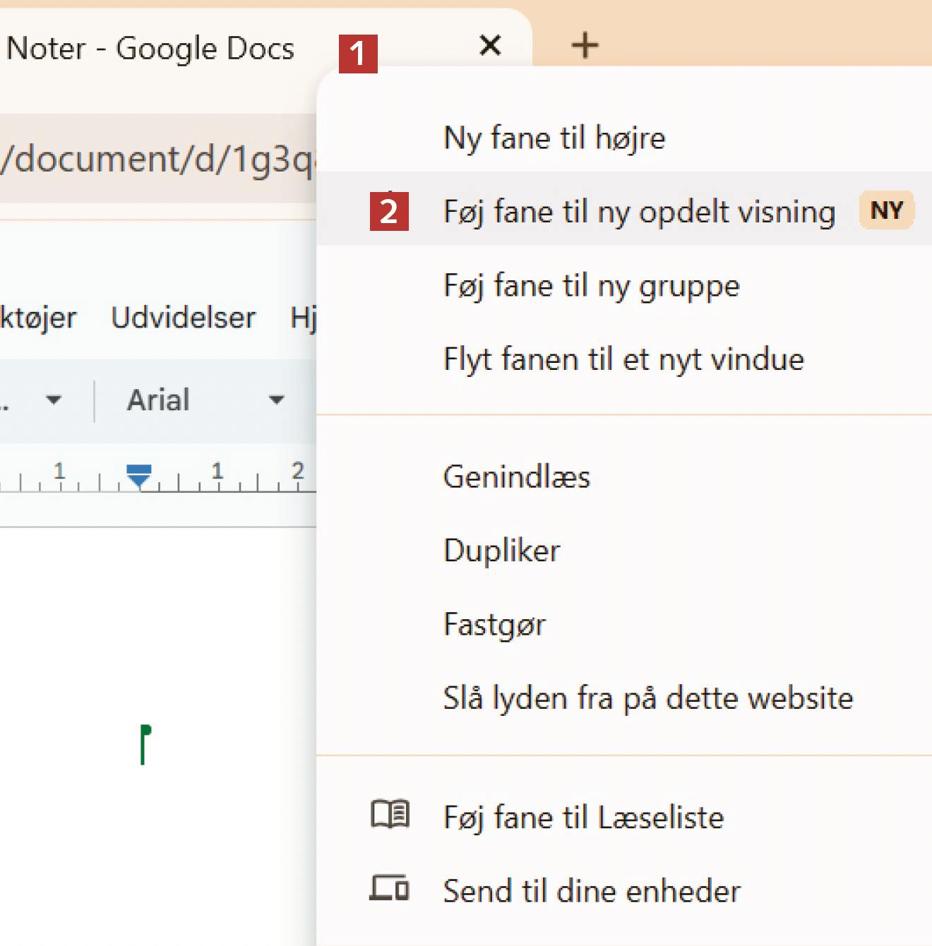Click Genindlæs in the context menu

pos(516,477)
